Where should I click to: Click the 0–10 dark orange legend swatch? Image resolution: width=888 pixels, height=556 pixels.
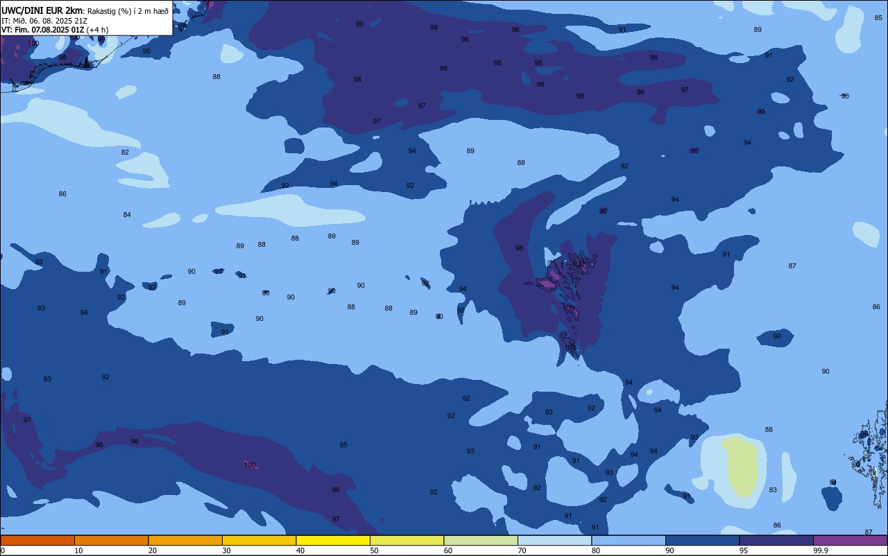point(37,540)
